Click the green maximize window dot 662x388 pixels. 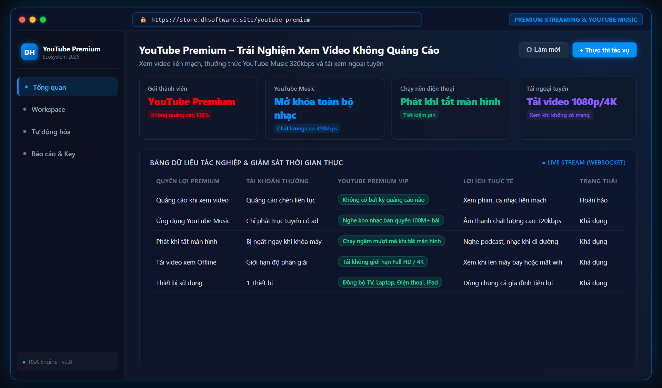pos(43,20)
